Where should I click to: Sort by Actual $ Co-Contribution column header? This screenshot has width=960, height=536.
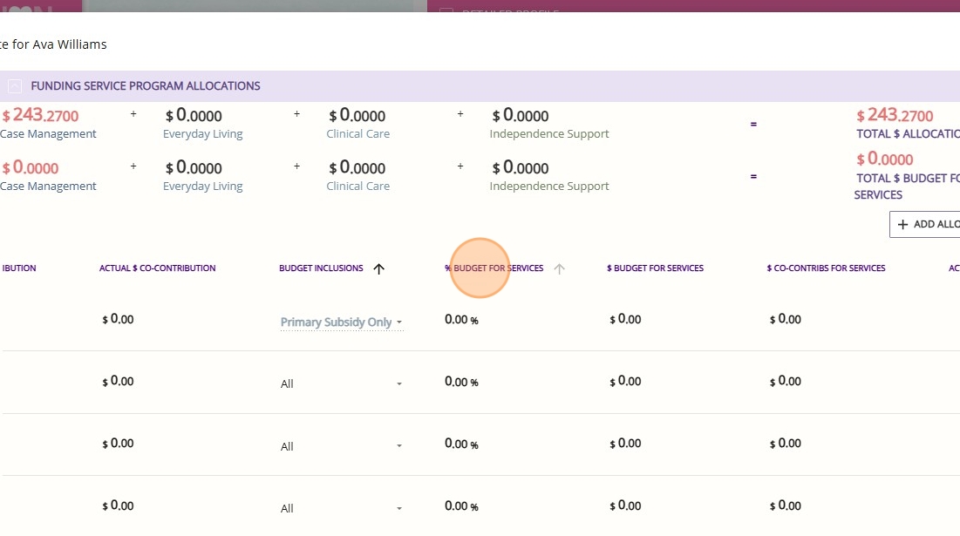[157, 268]
